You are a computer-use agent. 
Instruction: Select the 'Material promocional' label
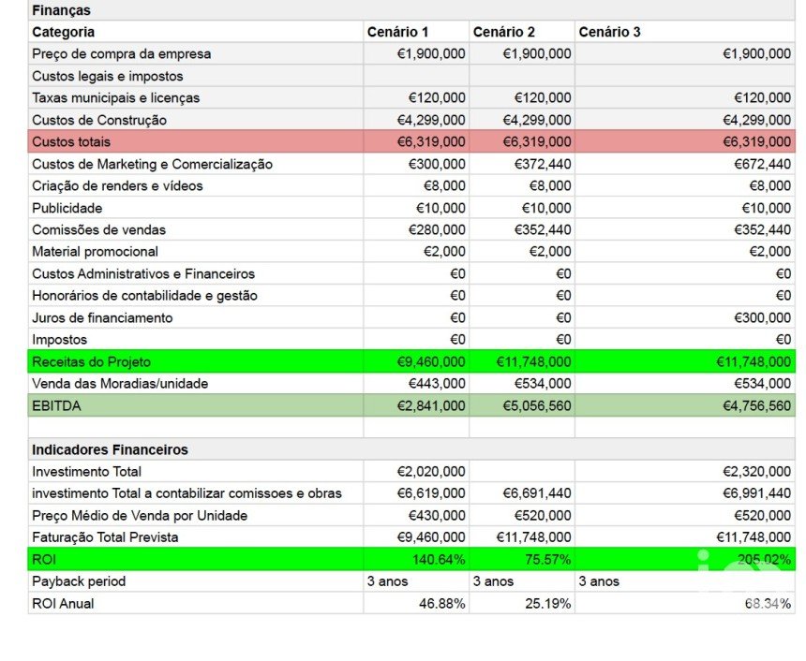pyautogui.click(x=95, y=251)
